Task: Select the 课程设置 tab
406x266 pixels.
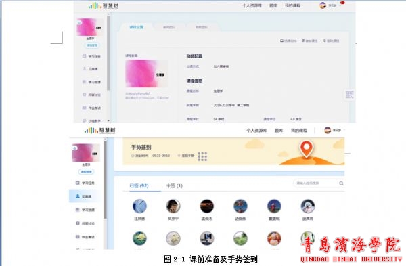Action: coord(137,27)
